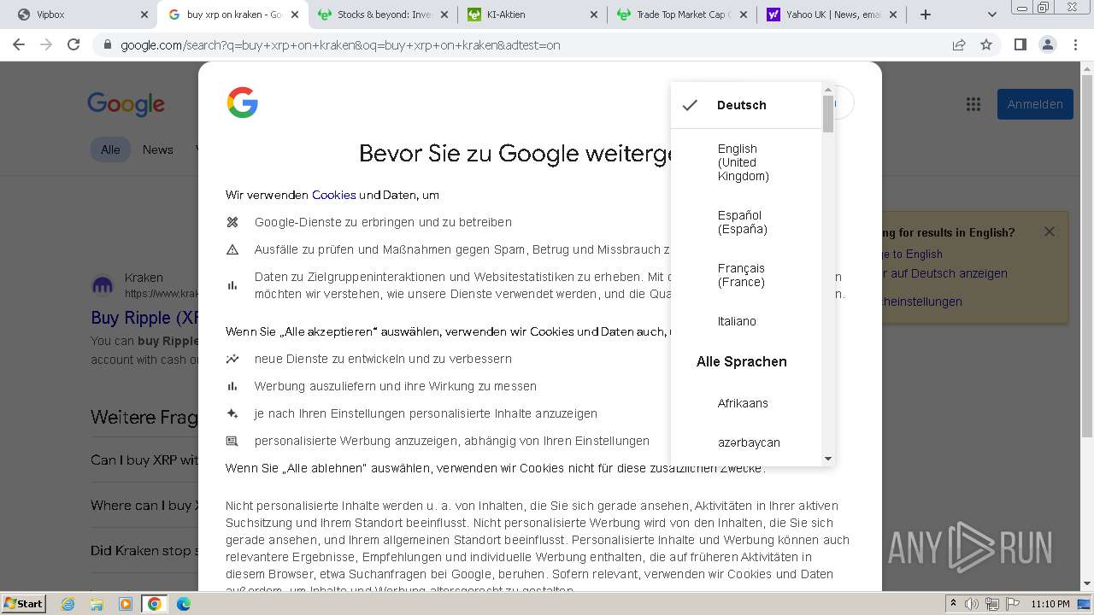Click the forward navigation arrow
1094x615 pixels.
[x=46, y=44]
